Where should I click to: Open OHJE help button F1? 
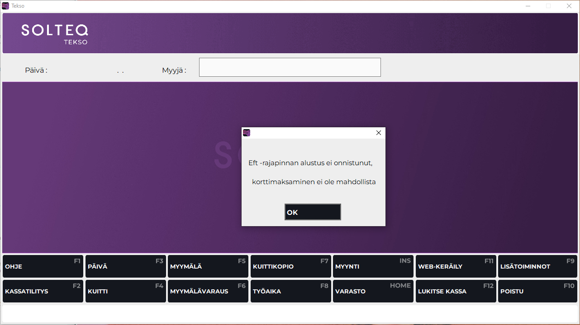43,266
